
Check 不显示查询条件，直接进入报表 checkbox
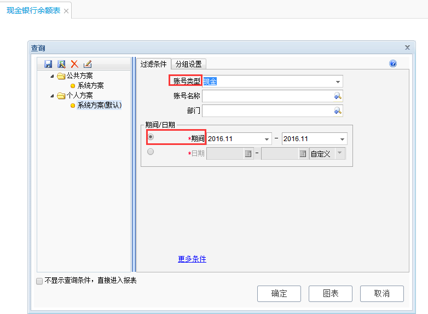tap(39, 281)
